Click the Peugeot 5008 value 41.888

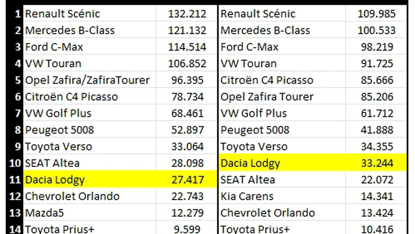376,130
